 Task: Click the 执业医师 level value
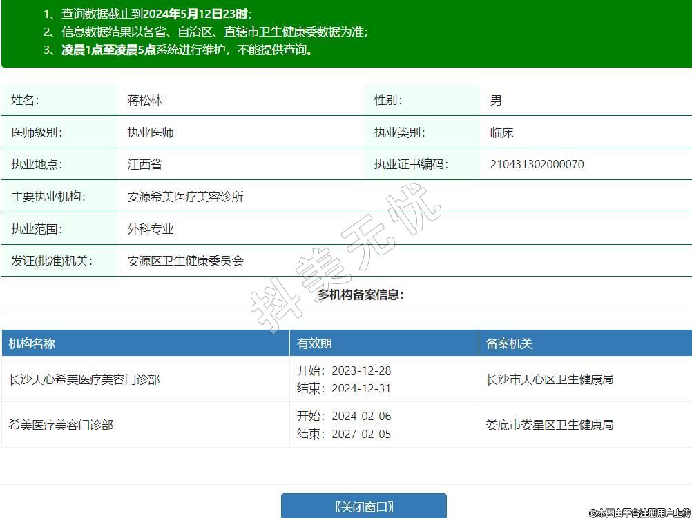(x=151, y=132)
